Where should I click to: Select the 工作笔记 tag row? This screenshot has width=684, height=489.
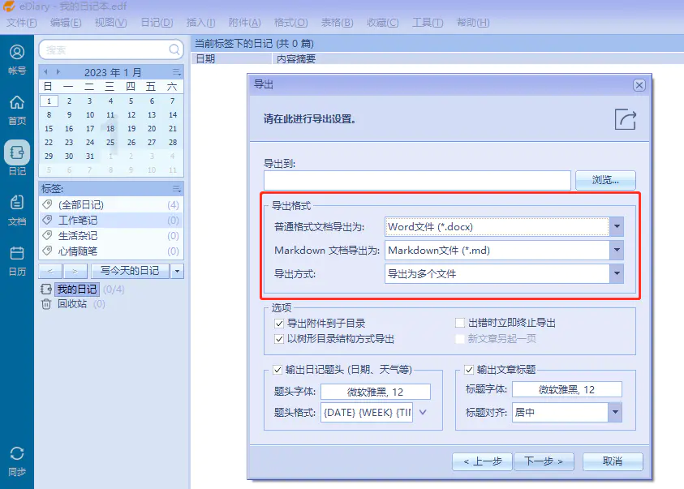[x=111, y=220]
